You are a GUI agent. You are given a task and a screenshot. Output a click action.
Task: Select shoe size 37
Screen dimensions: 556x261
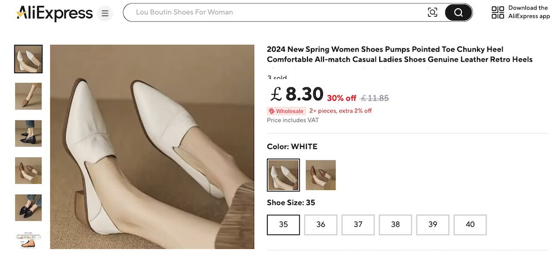tap(358, 225)
